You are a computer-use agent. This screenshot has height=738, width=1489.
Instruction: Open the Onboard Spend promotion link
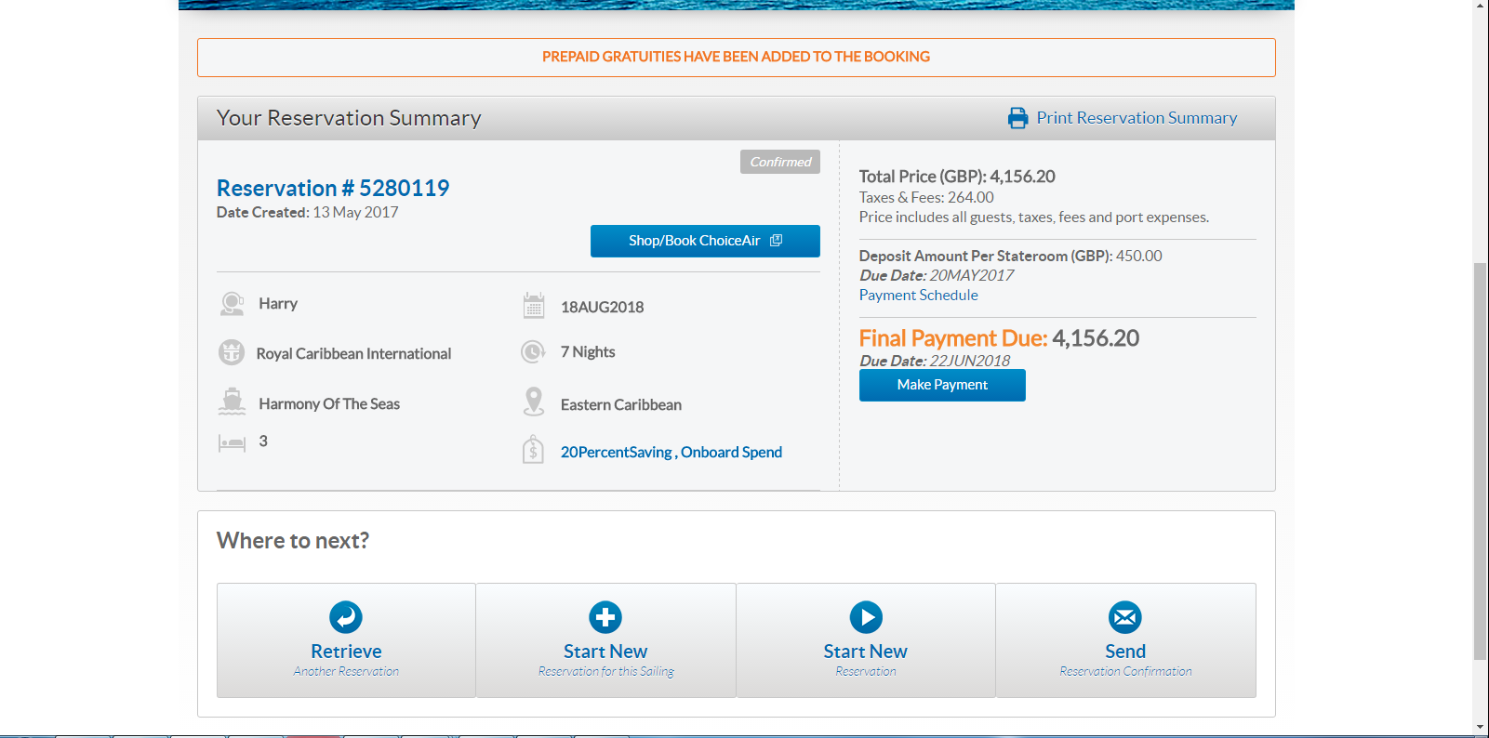click(731, 453)
